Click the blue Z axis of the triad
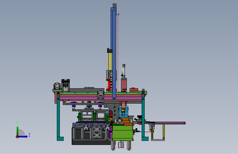238x154 pixels. (23, 136)
